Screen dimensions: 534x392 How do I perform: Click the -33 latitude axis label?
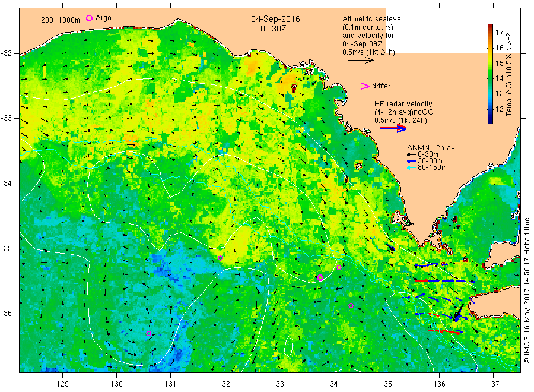coord(7,118)
